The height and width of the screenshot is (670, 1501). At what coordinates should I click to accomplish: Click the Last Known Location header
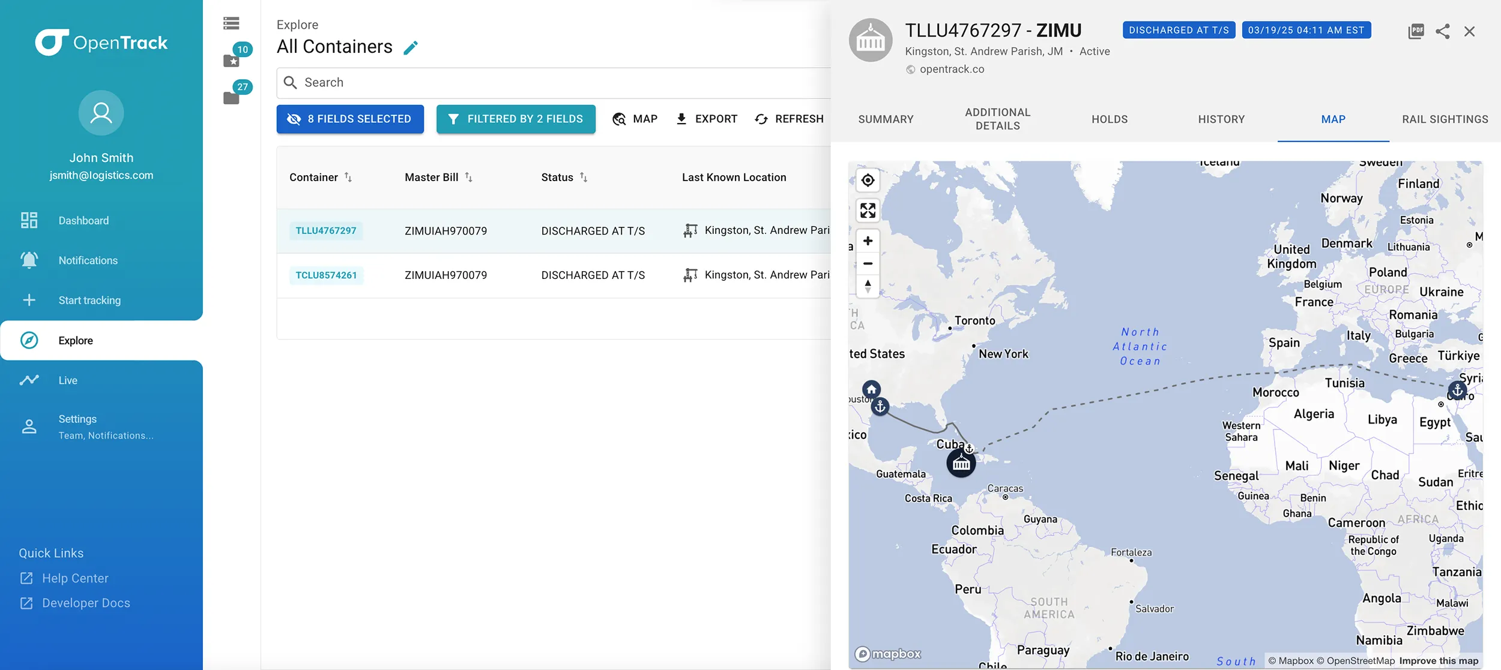click(734, 178)
